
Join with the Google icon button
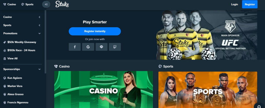(88, 47)
